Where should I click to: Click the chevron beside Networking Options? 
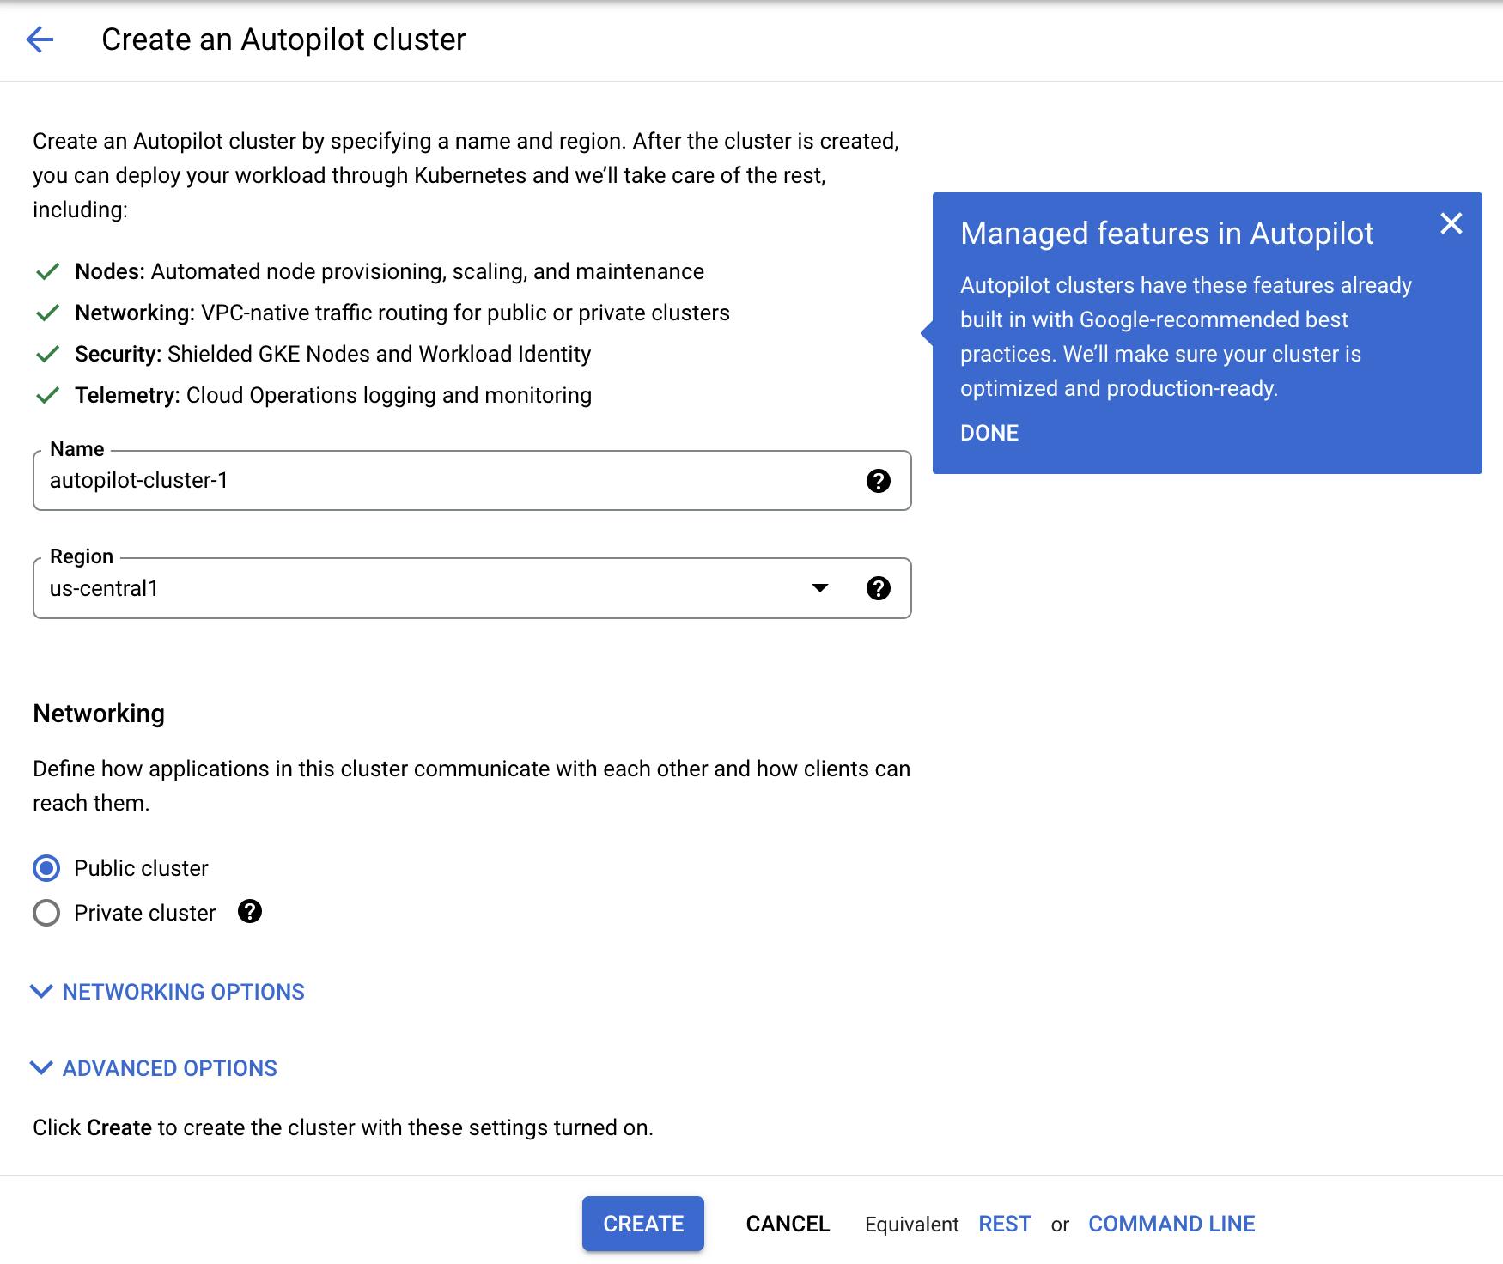click(41, 992)
